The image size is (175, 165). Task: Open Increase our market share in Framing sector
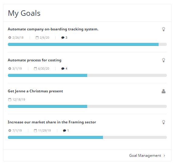coord(52,122)
